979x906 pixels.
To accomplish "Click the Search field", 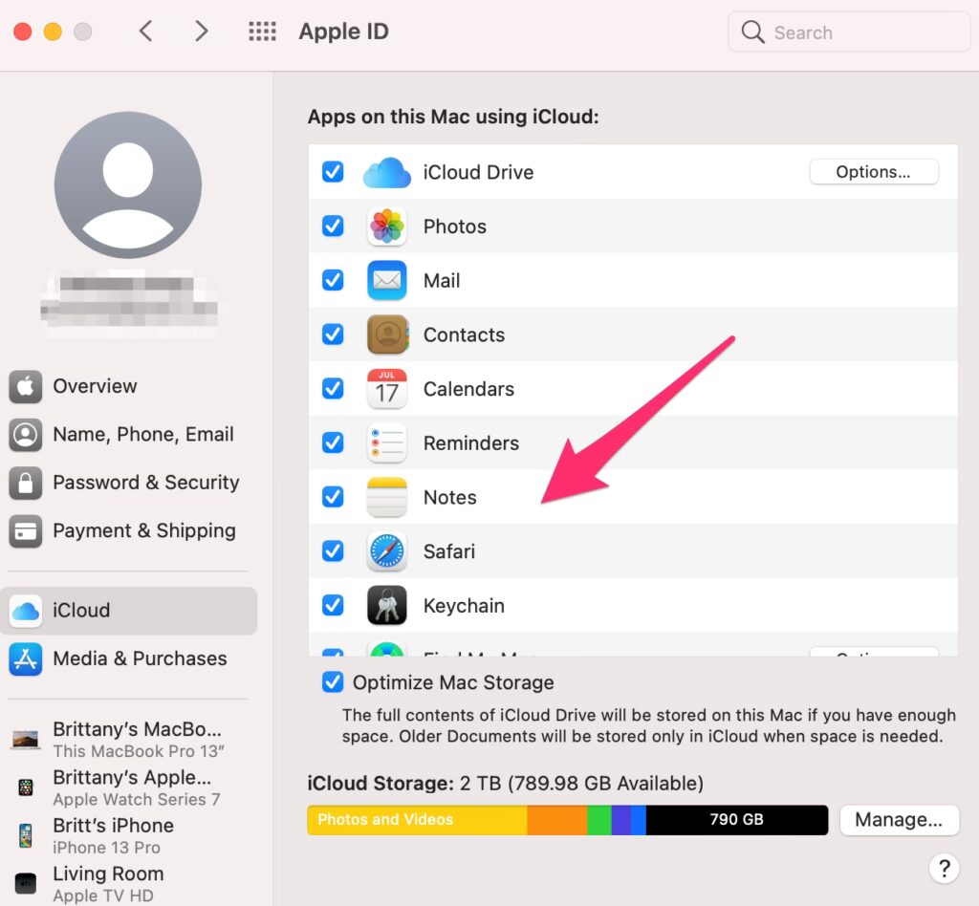I will [849, 32].
